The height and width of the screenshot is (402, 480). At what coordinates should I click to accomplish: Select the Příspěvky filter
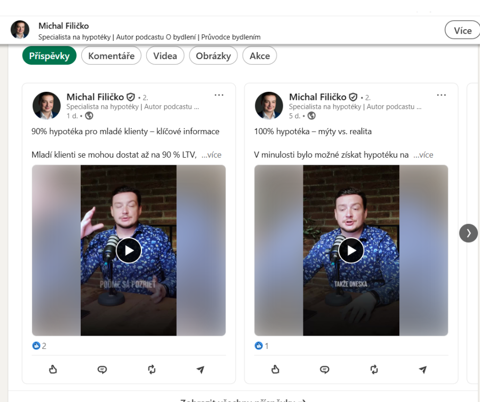[x=49, y=56]
